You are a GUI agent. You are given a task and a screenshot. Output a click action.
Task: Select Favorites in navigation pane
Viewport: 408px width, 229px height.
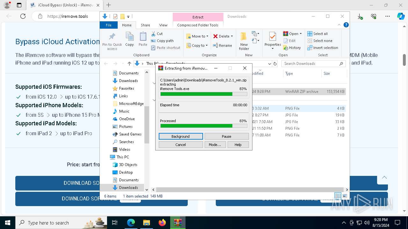click(127, 88)
